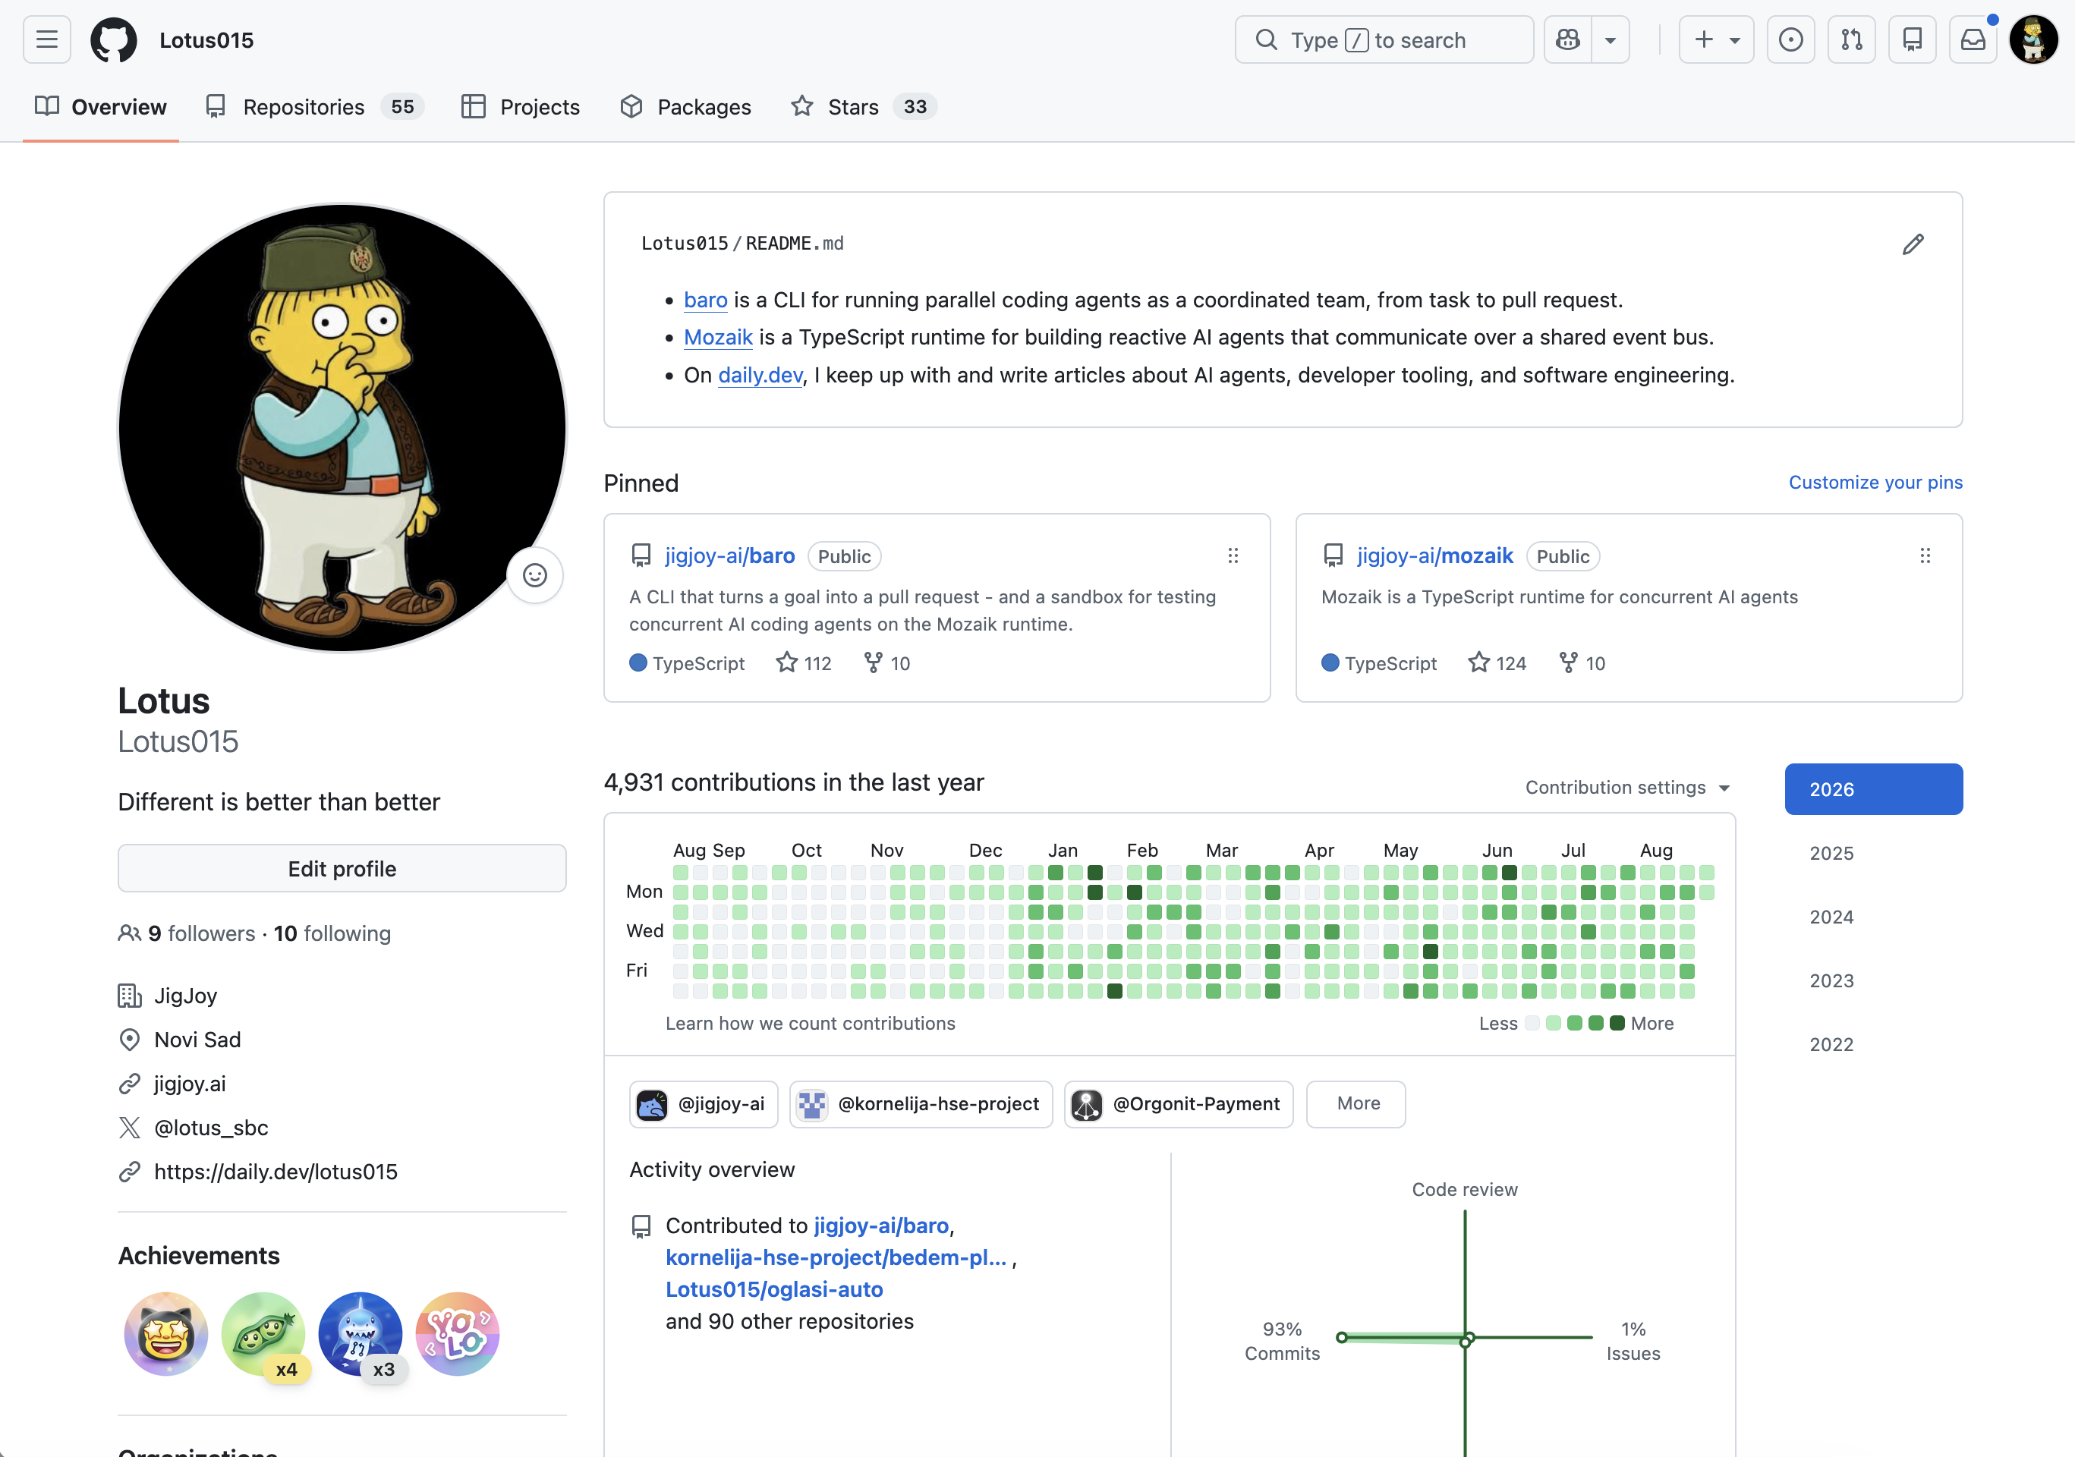Open the Repositories tab

click(316, 107)
